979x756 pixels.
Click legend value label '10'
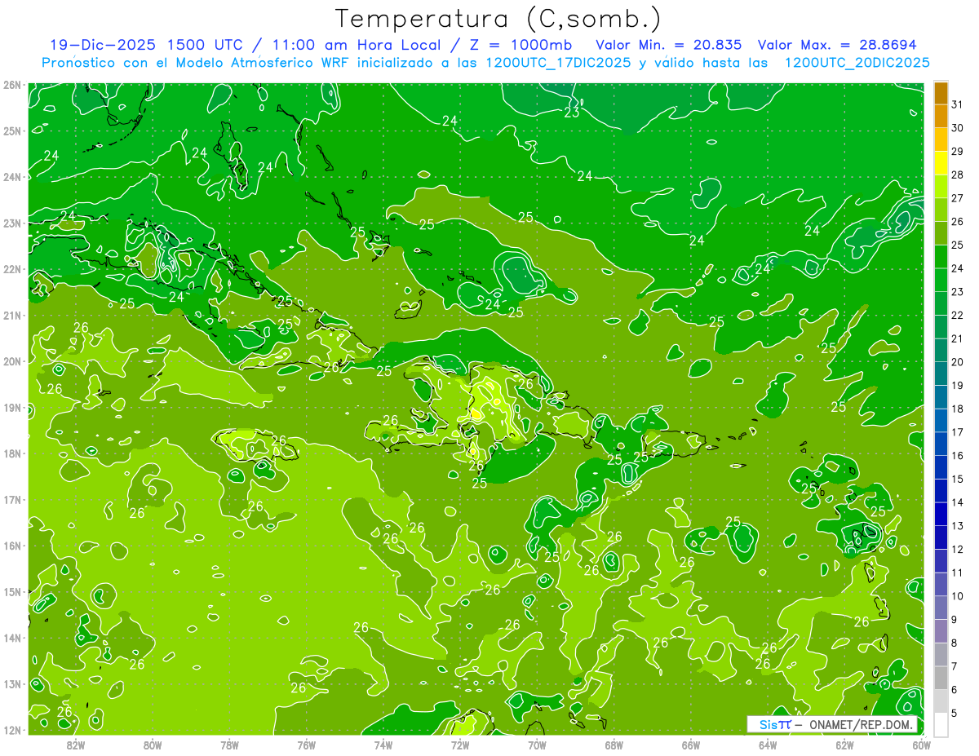(x=957, y=596)
